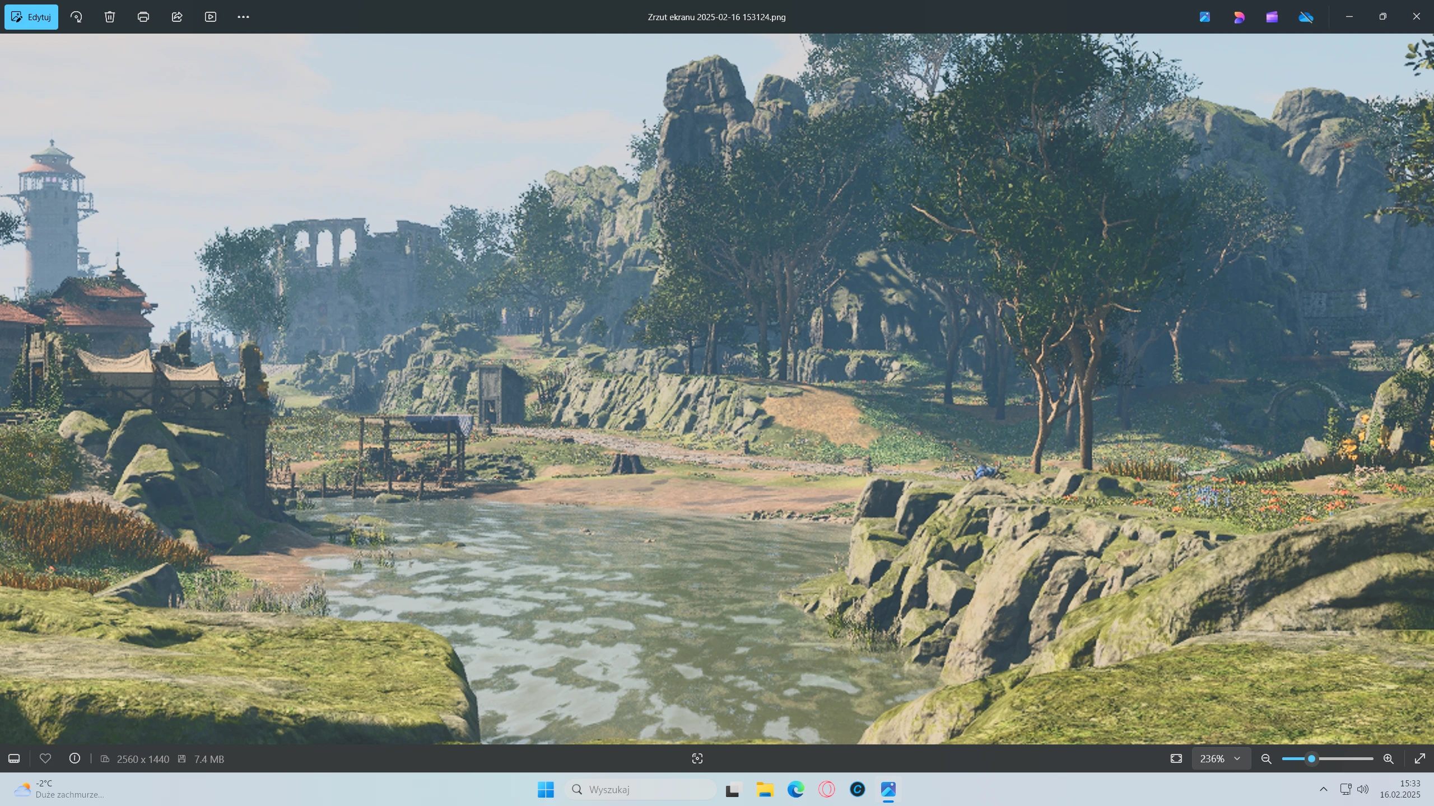Delete the screenshot with the trash icon

coord(110,17)
